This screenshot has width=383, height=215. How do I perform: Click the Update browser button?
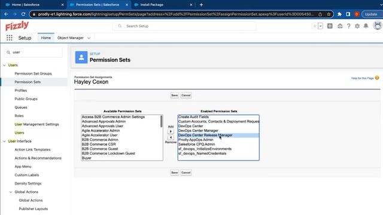[x=371, y=14]
